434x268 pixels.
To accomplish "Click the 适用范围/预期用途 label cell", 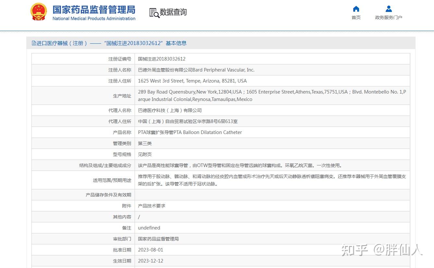I will click(x=83, y=180).
